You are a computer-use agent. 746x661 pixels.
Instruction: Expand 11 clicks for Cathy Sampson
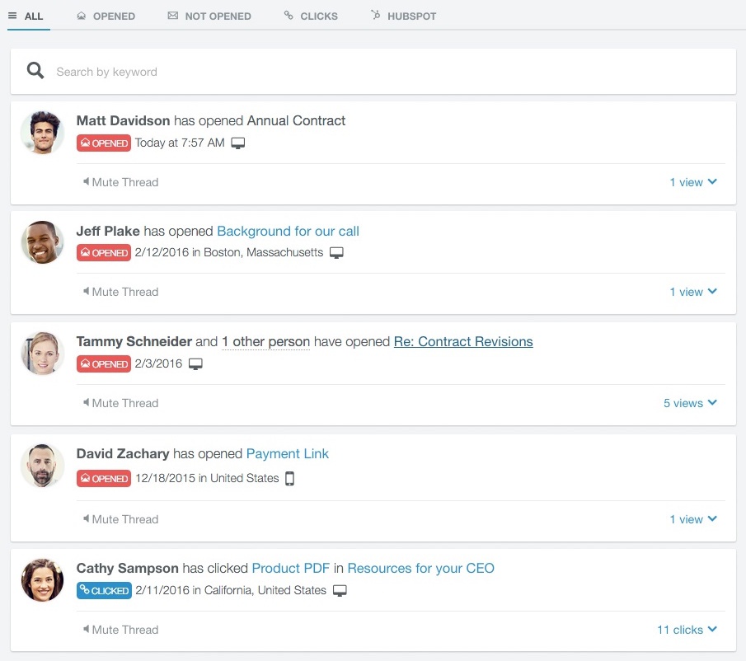tap(687, 630)
